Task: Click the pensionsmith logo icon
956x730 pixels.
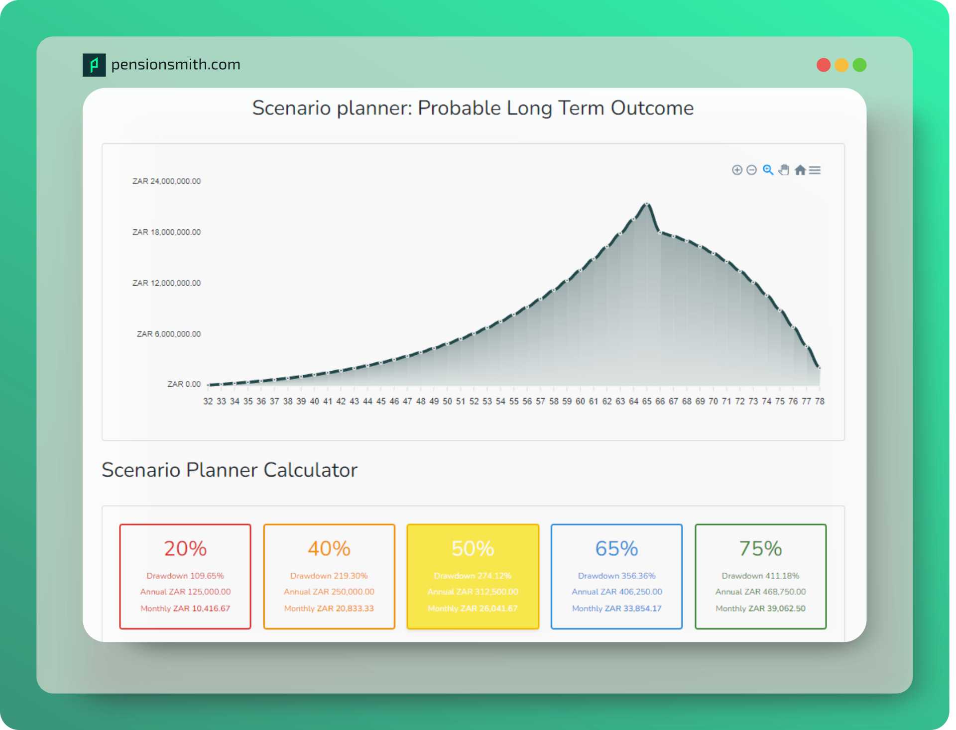Action: click(94, 65)
